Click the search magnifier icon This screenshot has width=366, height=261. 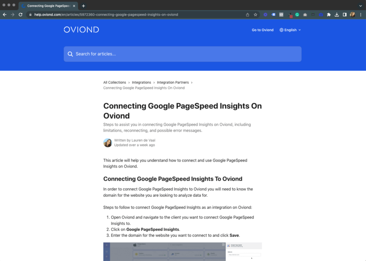(70, 54)
